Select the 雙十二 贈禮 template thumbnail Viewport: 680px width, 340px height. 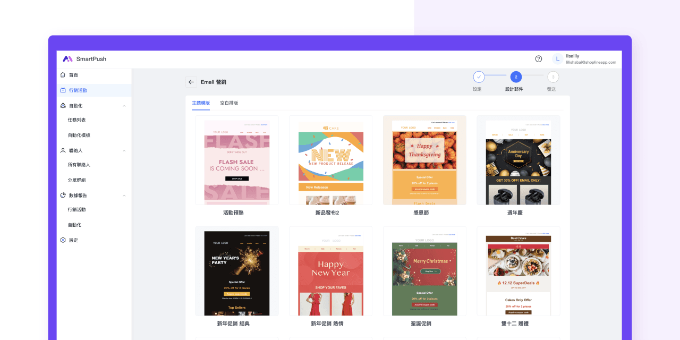click(518, 271)
